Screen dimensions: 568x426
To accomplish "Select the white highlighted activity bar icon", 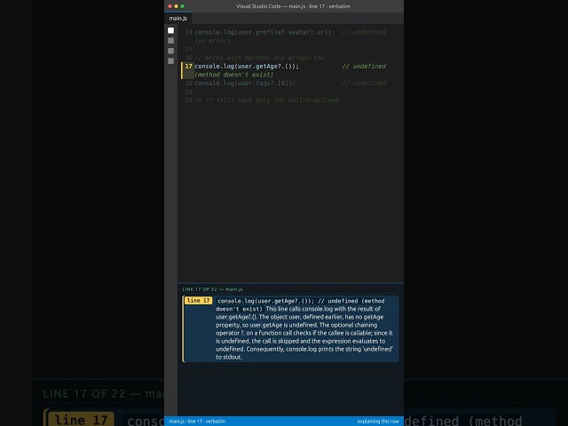I will tap(170, 30).
